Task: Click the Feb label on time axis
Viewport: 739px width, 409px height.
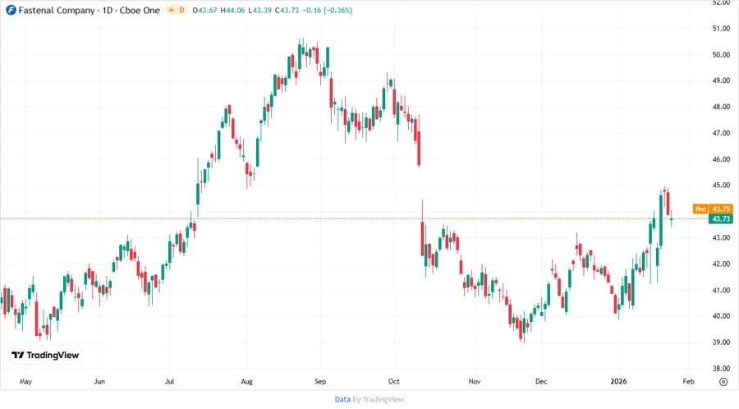Action: tap(689, 382)
